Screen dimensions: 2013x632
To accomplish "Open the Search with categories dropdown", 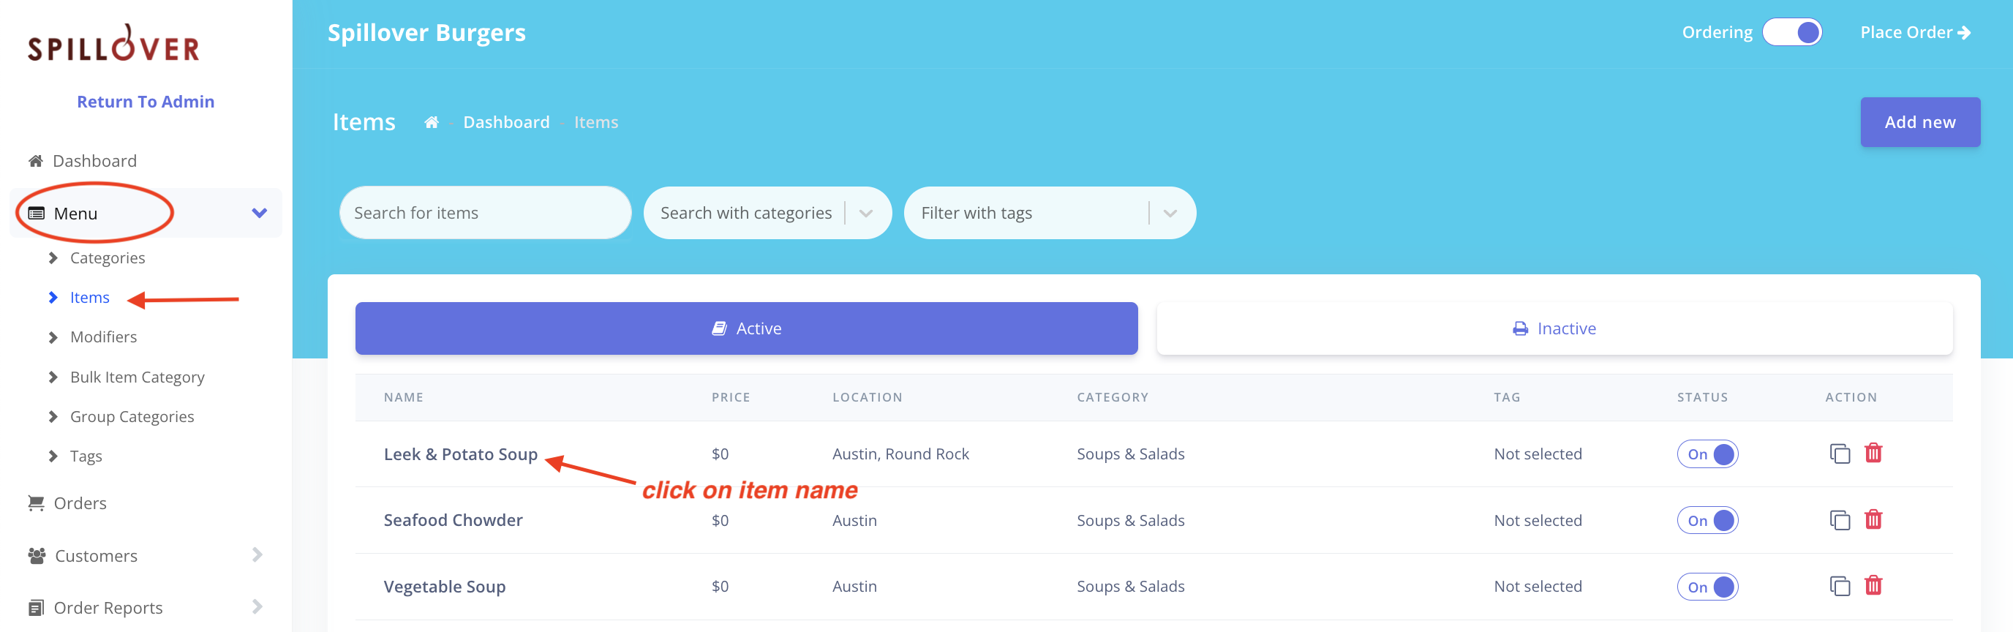I will point(767,212).
